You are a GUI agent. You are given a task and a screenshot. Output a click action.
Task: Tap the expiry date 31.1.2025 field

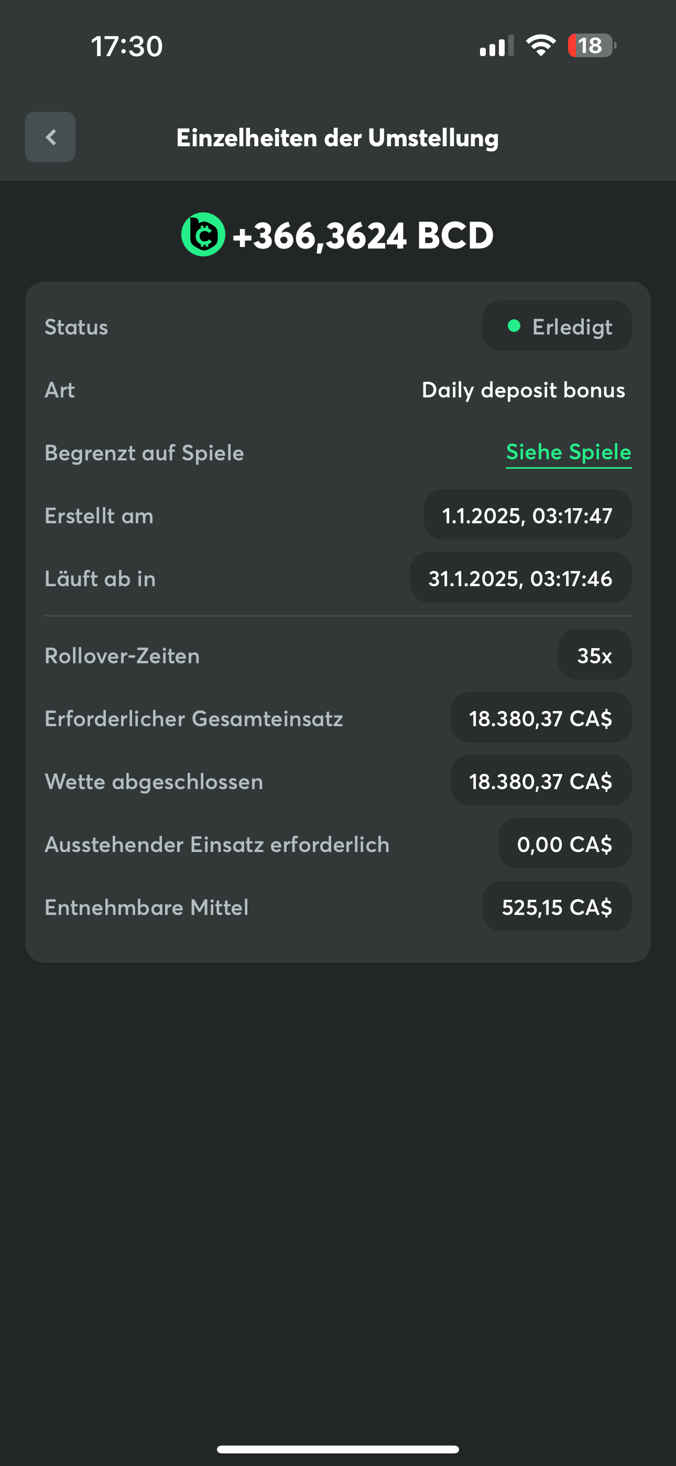(x=520, y=578)
